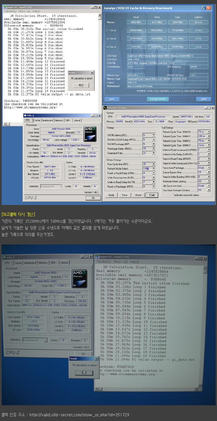
Task: Confirm upper Finish dialog with 확인 button
Action: click(81, 85)
